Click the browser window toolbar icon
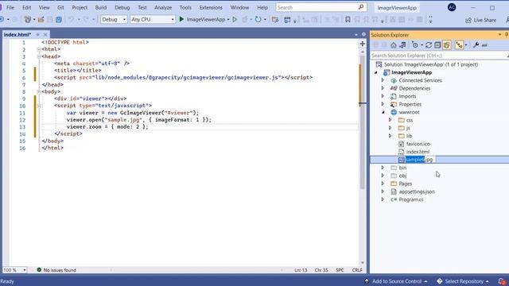 pos(287,20)
